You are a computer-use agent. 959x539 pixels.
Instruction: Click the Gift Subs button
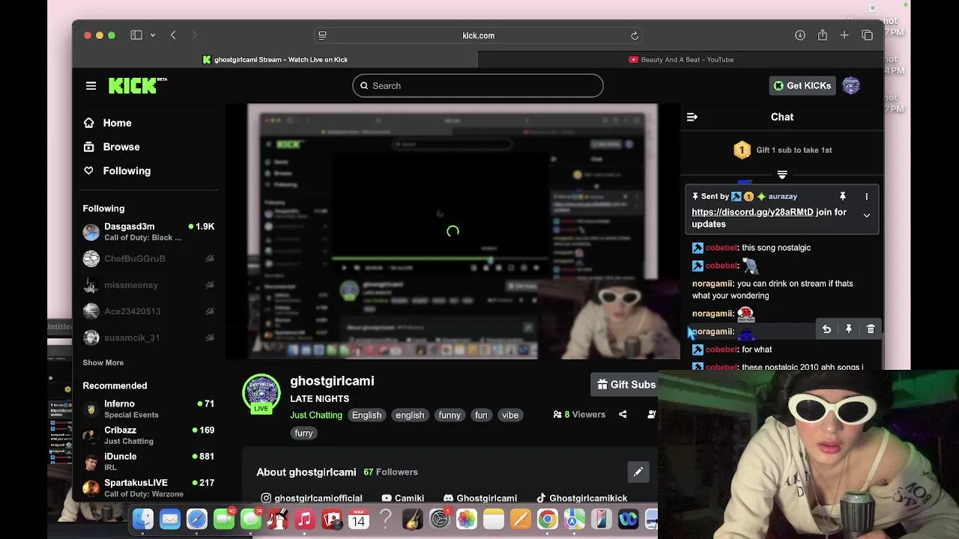(626, 385)
